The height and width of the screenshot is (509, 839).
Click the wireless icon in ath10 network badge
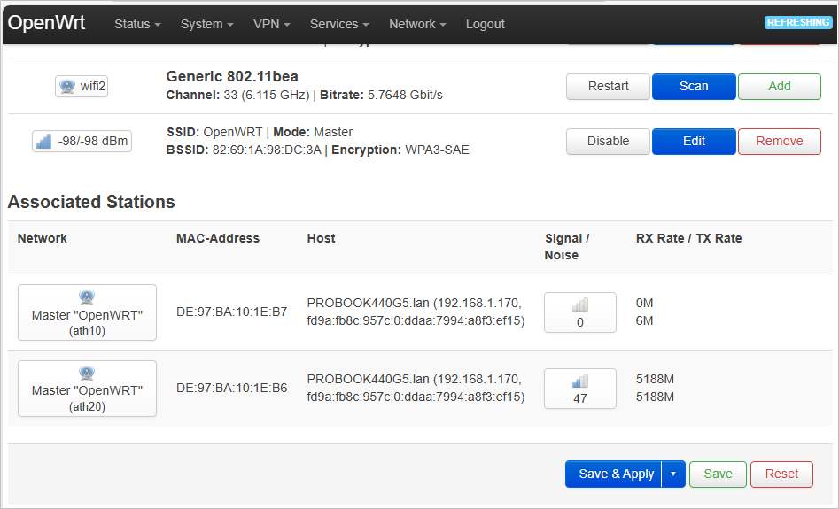[87, 297]
